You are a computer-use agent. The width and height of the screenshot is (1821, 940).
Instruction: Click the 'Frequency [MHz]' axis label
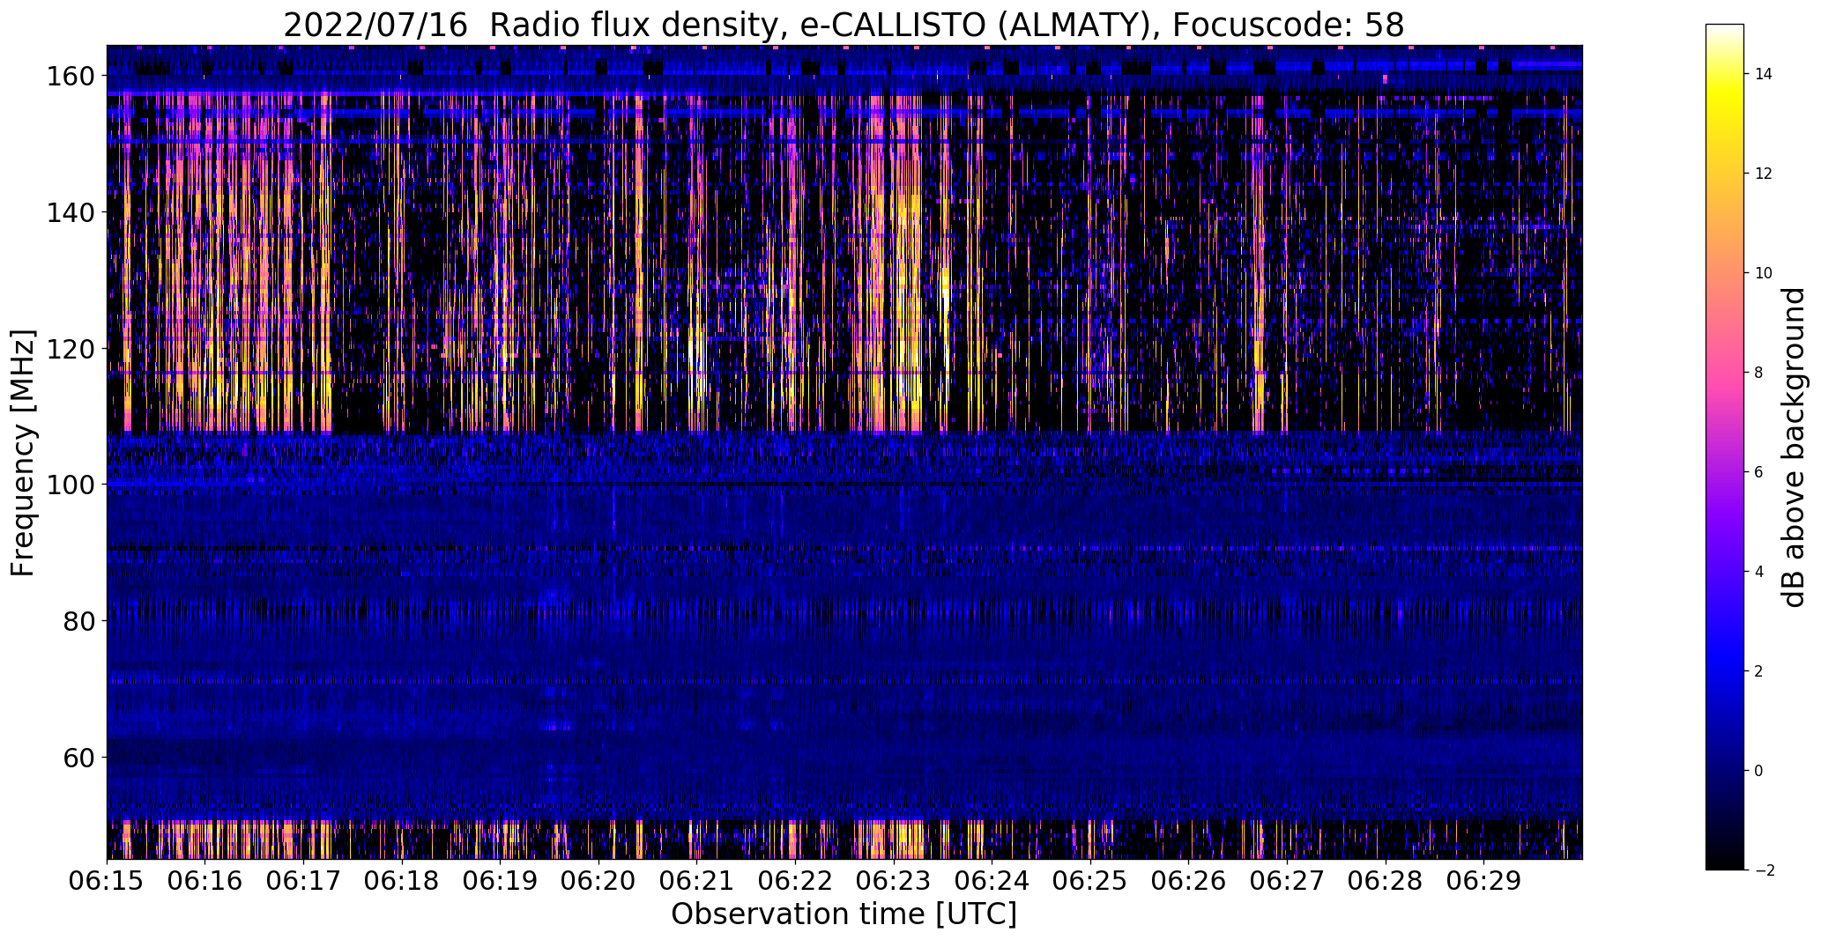coord(23,453)
